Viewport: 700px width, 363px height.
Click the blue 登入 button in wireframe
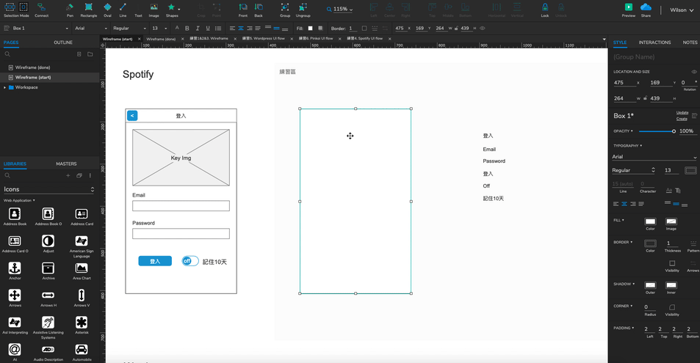(x=155, y=261)
